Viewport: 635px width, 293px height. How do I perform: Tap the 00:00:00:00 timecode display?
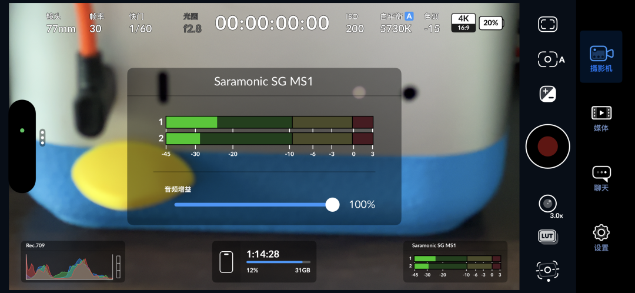[x=272, y=23]
